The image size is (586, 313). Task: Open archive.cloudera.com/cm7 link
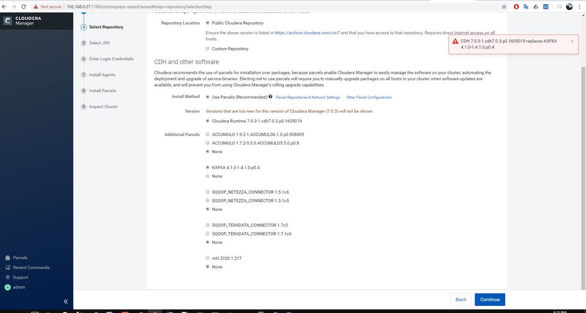307,33
